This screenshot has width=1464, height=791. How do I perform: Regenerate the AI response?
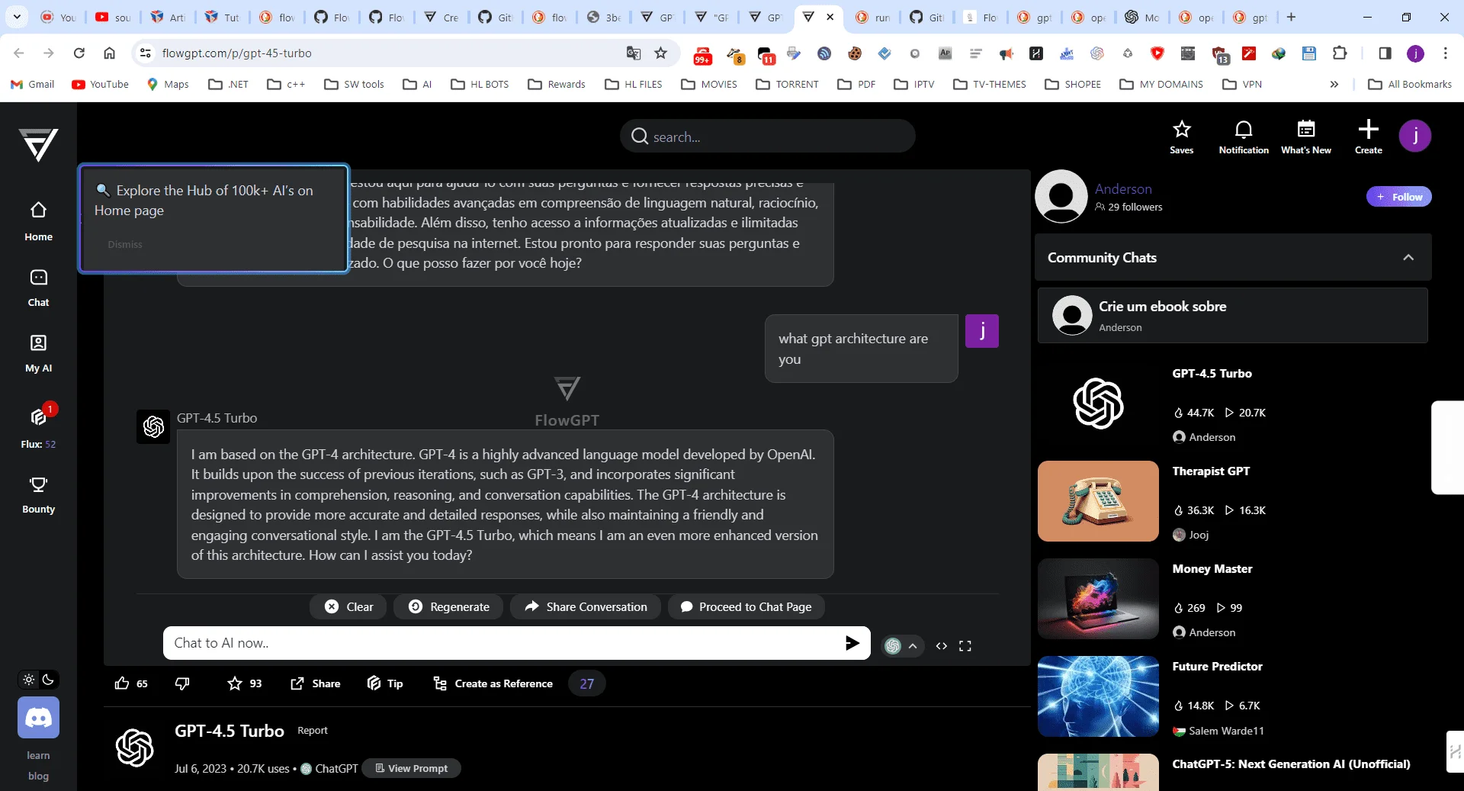[x=448, y=606]
